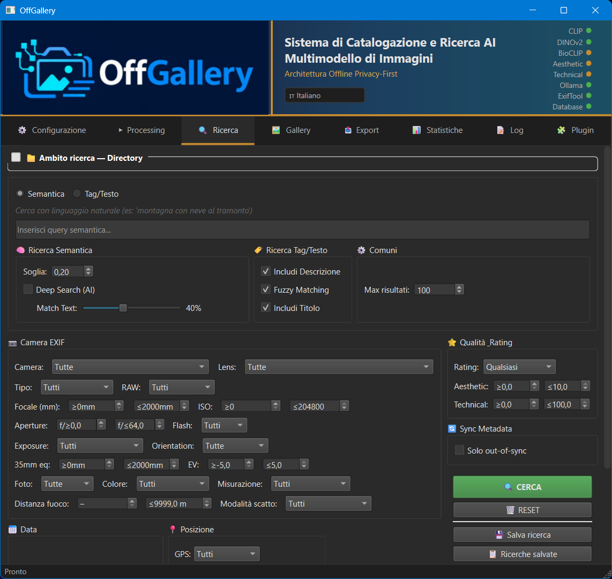
Task: Enable Deep Search (AI) checkbox
Action: (28, 289)
